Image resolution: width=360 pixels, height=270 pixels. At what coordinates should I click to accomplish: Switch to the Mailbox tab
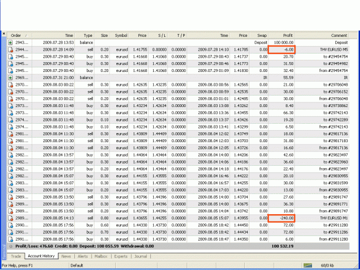click(x=101, y=256)
